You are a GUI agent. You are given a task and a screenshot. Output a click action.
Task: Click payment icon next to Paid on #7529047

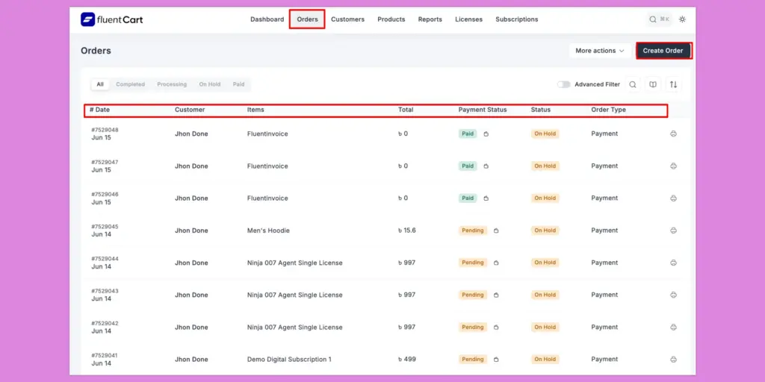[486, 166]
